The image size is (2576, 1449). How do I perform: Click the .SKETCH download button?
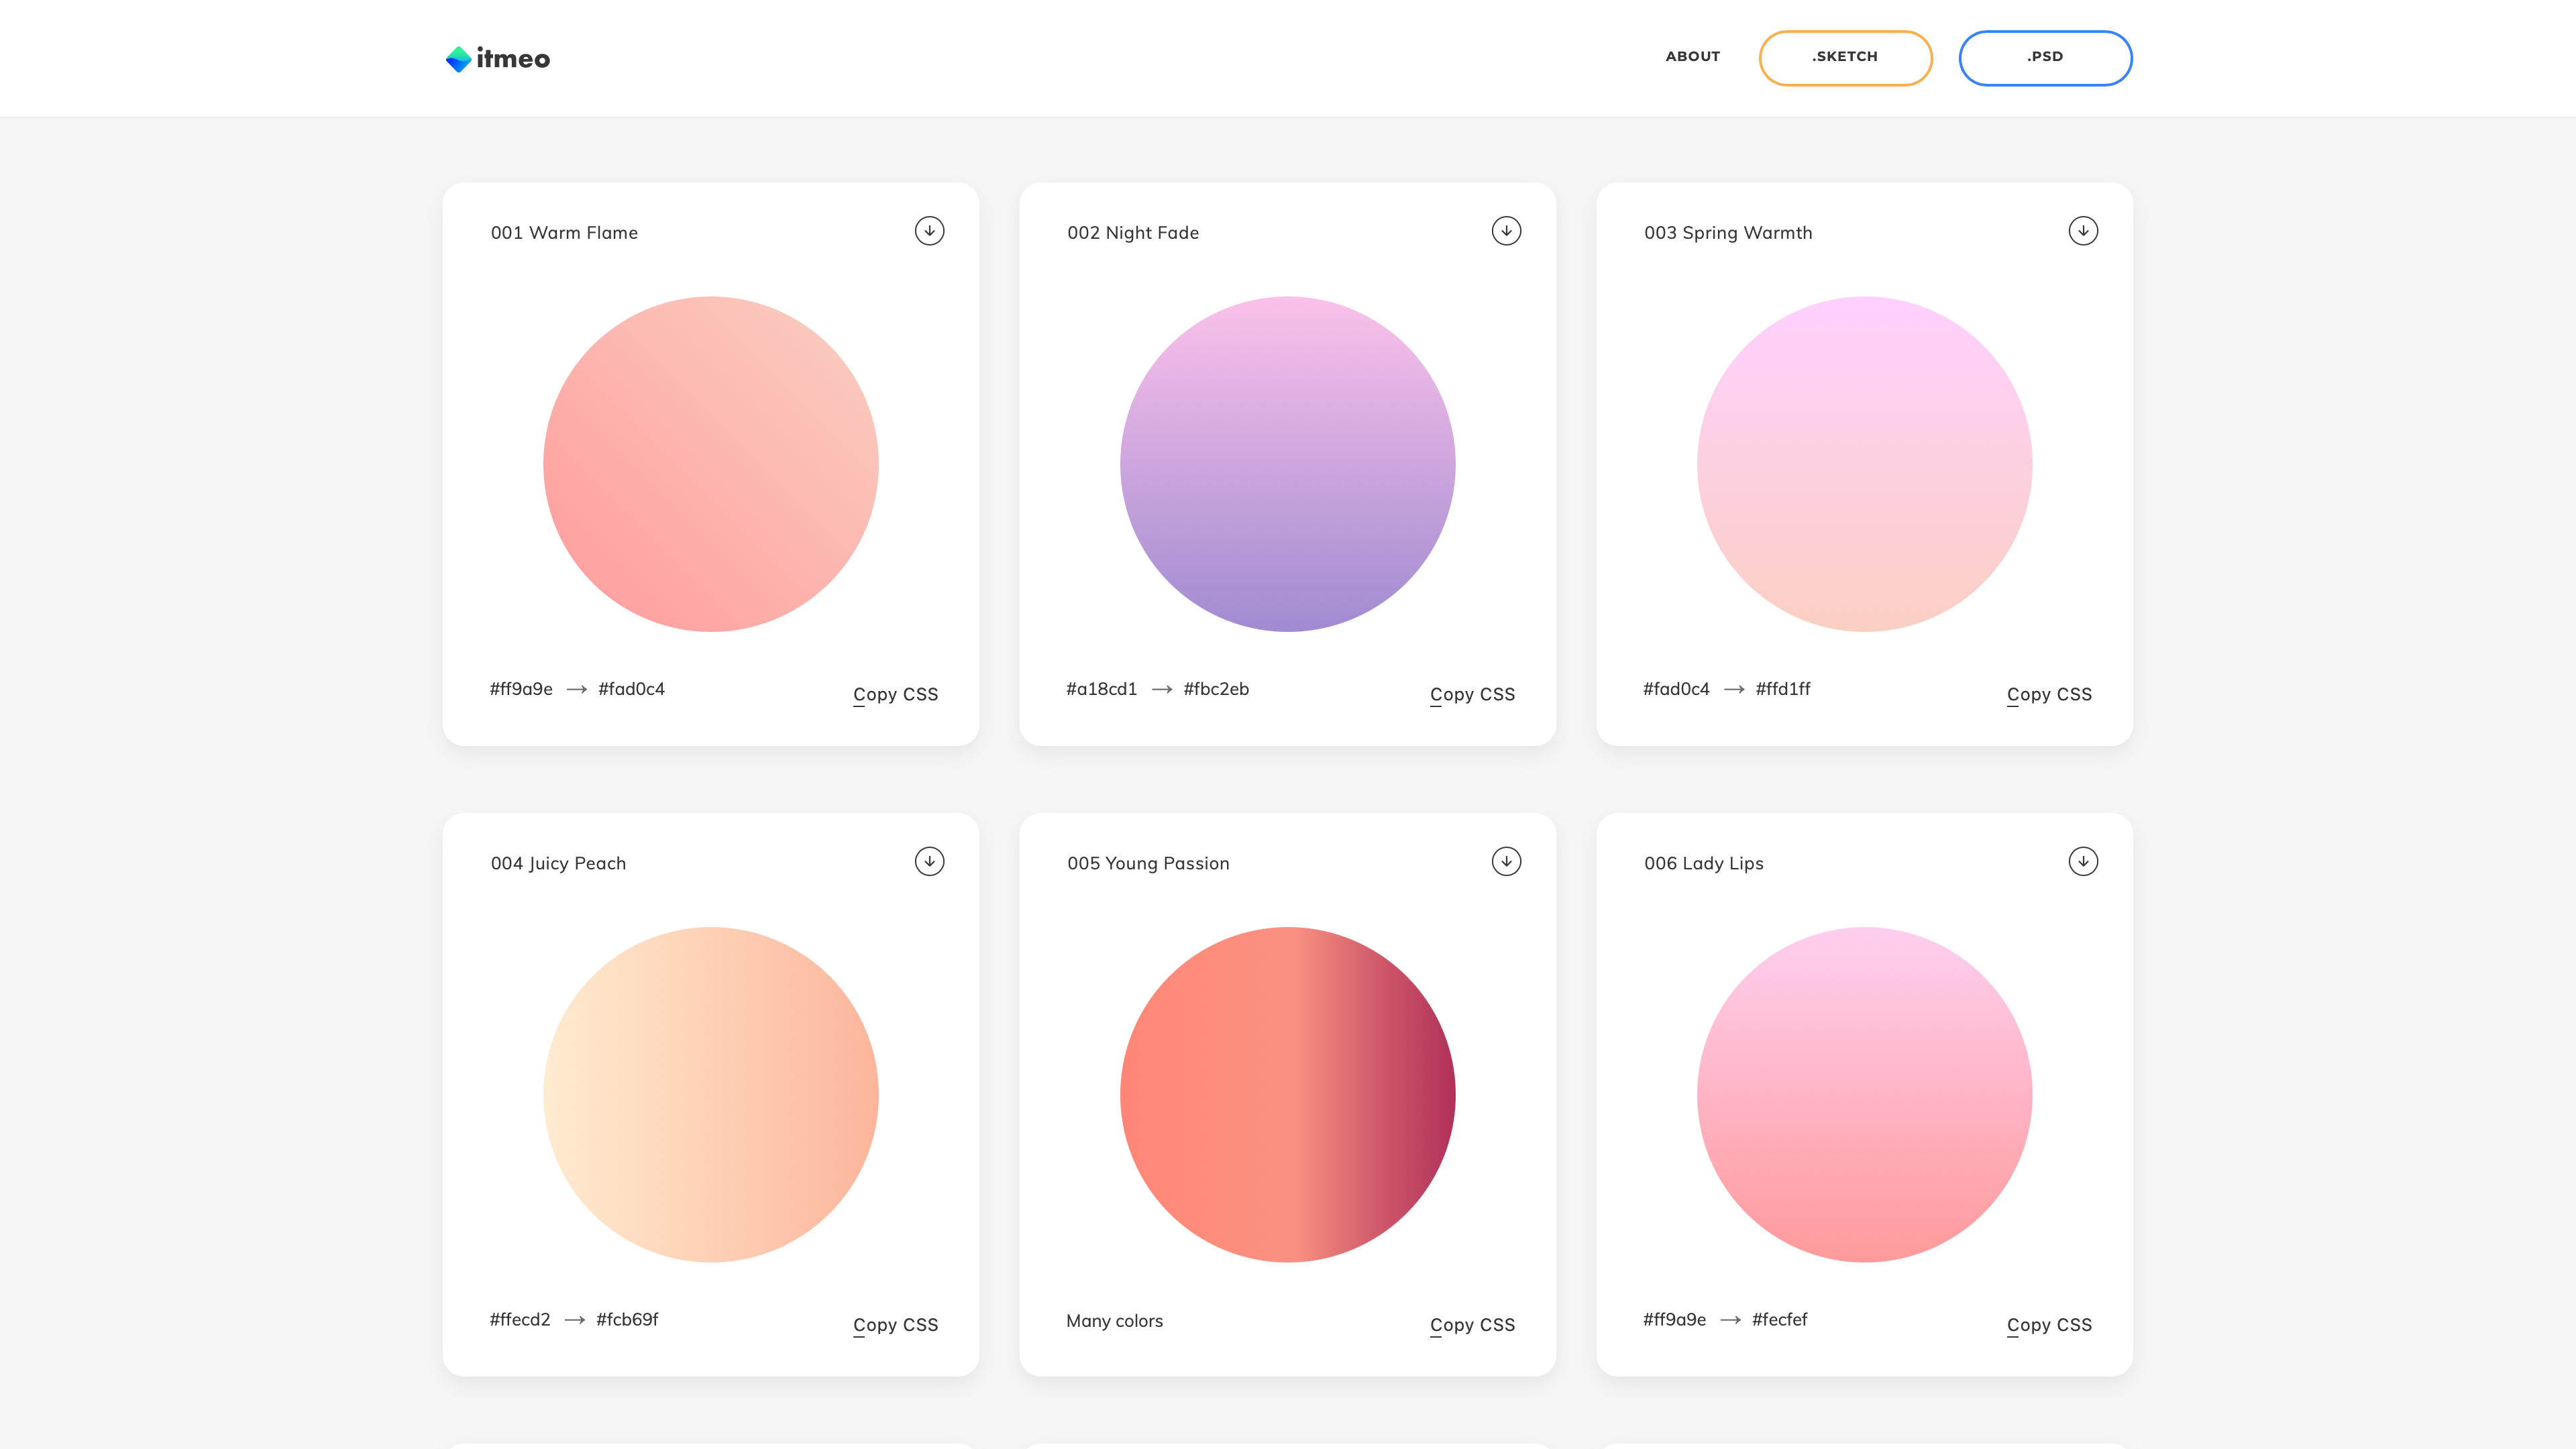coord(1845,58)
